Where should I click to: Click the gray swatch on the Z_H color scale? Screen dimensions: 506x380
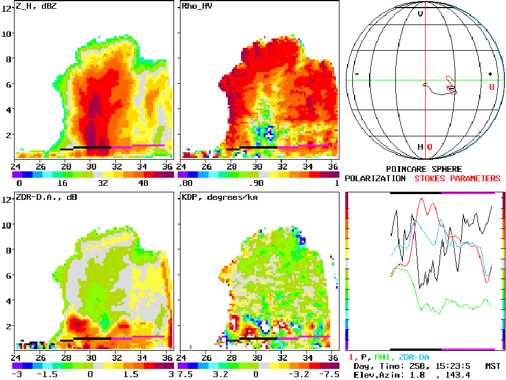pos(98,174)
